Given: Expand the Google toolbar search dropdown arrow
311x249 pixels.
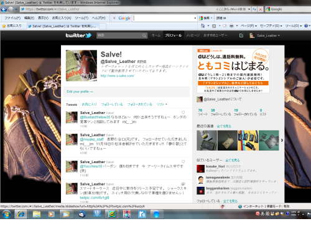Looking at the screenshot, I should (195, 18).
